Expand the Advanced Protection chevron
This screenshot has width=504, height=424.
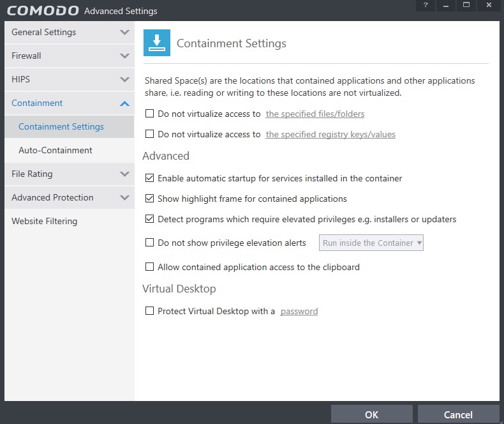[x=124, y=198]
